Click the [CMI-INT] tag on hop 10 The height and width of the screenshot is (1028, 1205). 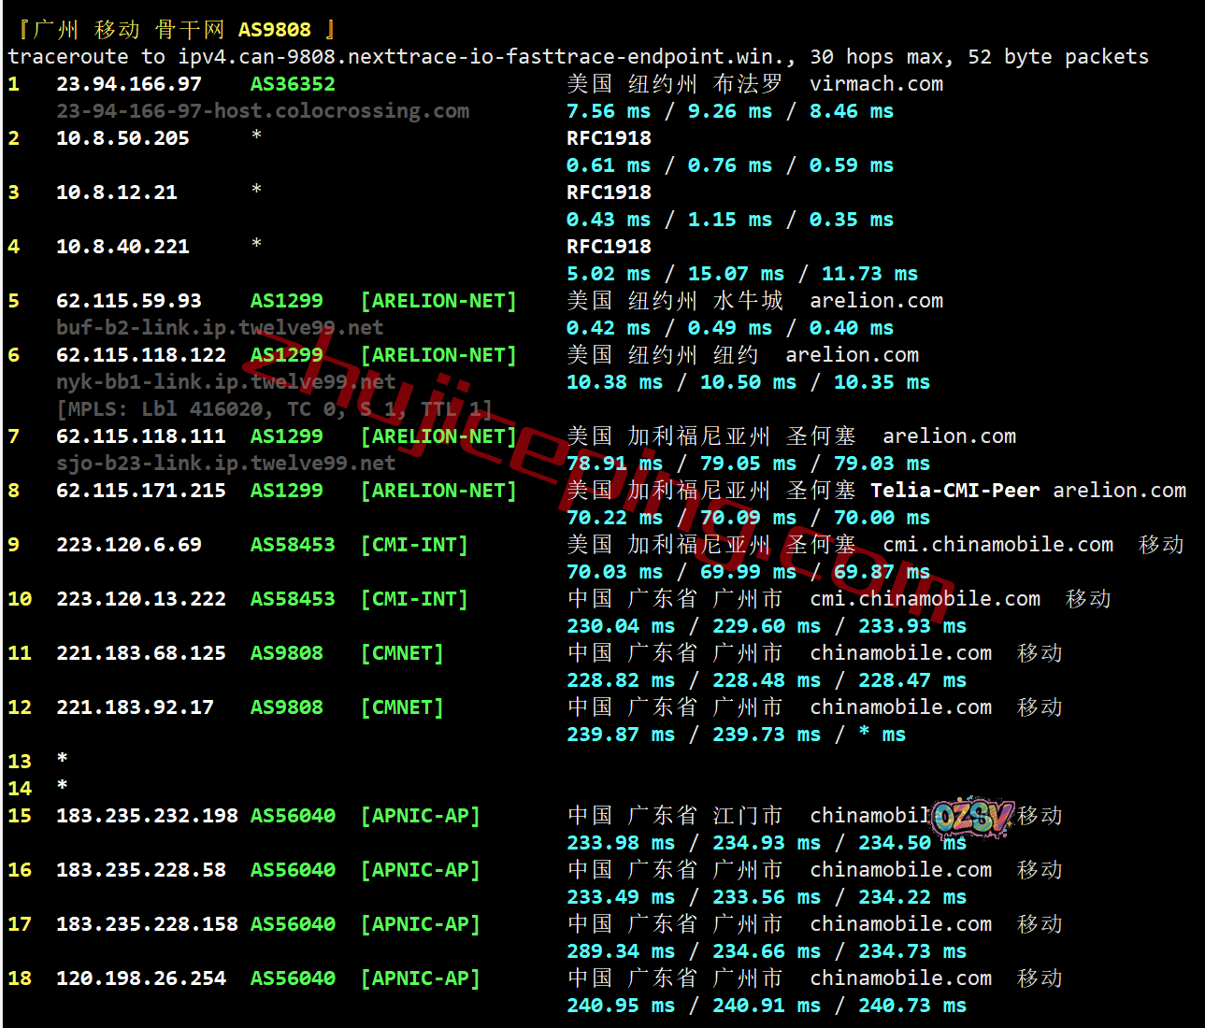[414, 599]
